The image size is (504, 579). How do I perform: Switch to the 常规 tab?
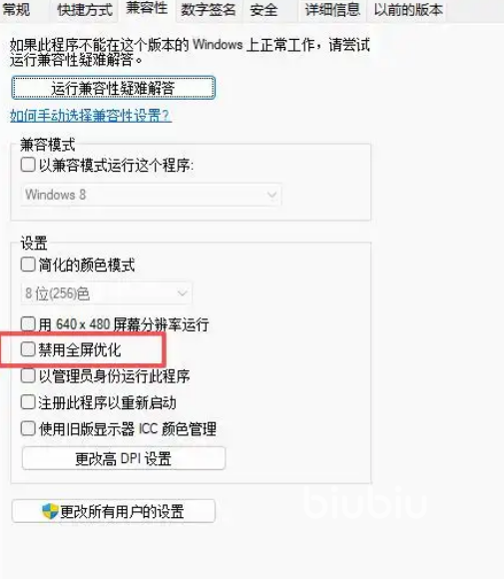16,10
